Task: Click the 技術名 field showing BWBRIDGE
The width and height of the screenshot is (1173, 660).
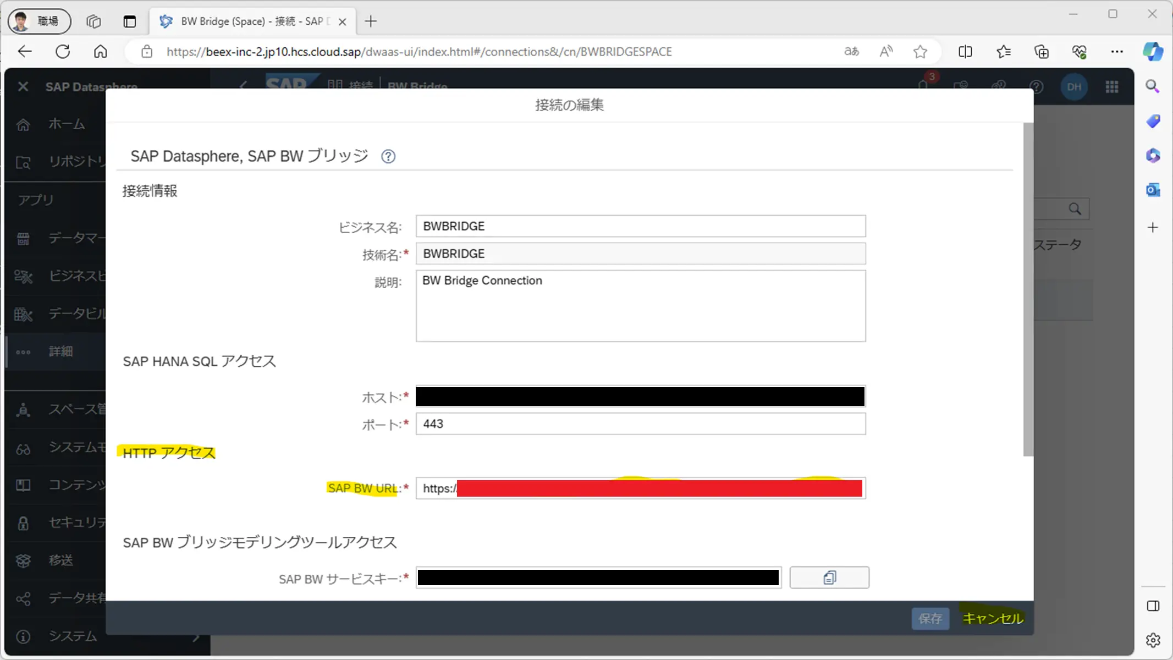Action: 641,254
